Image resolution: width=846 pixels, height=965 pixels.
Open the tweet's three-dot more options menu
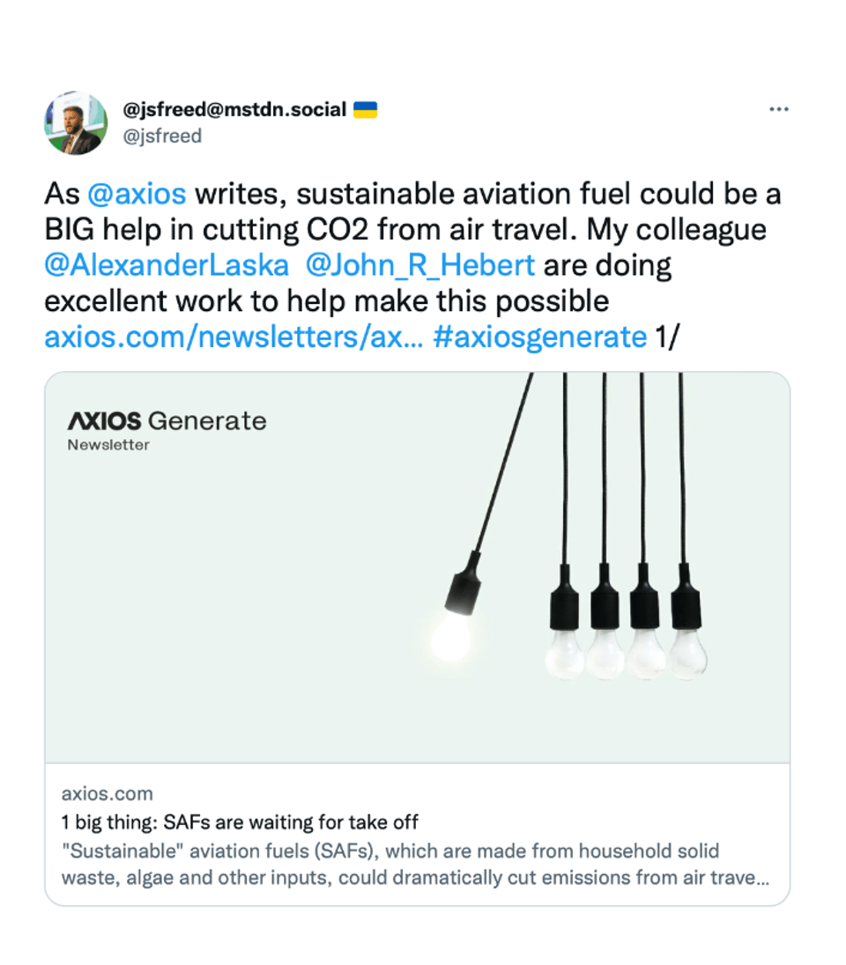[778, 109]
